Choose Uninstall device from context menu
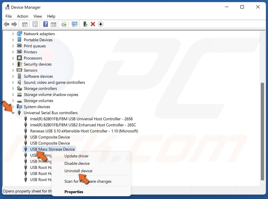 (78, 171)
